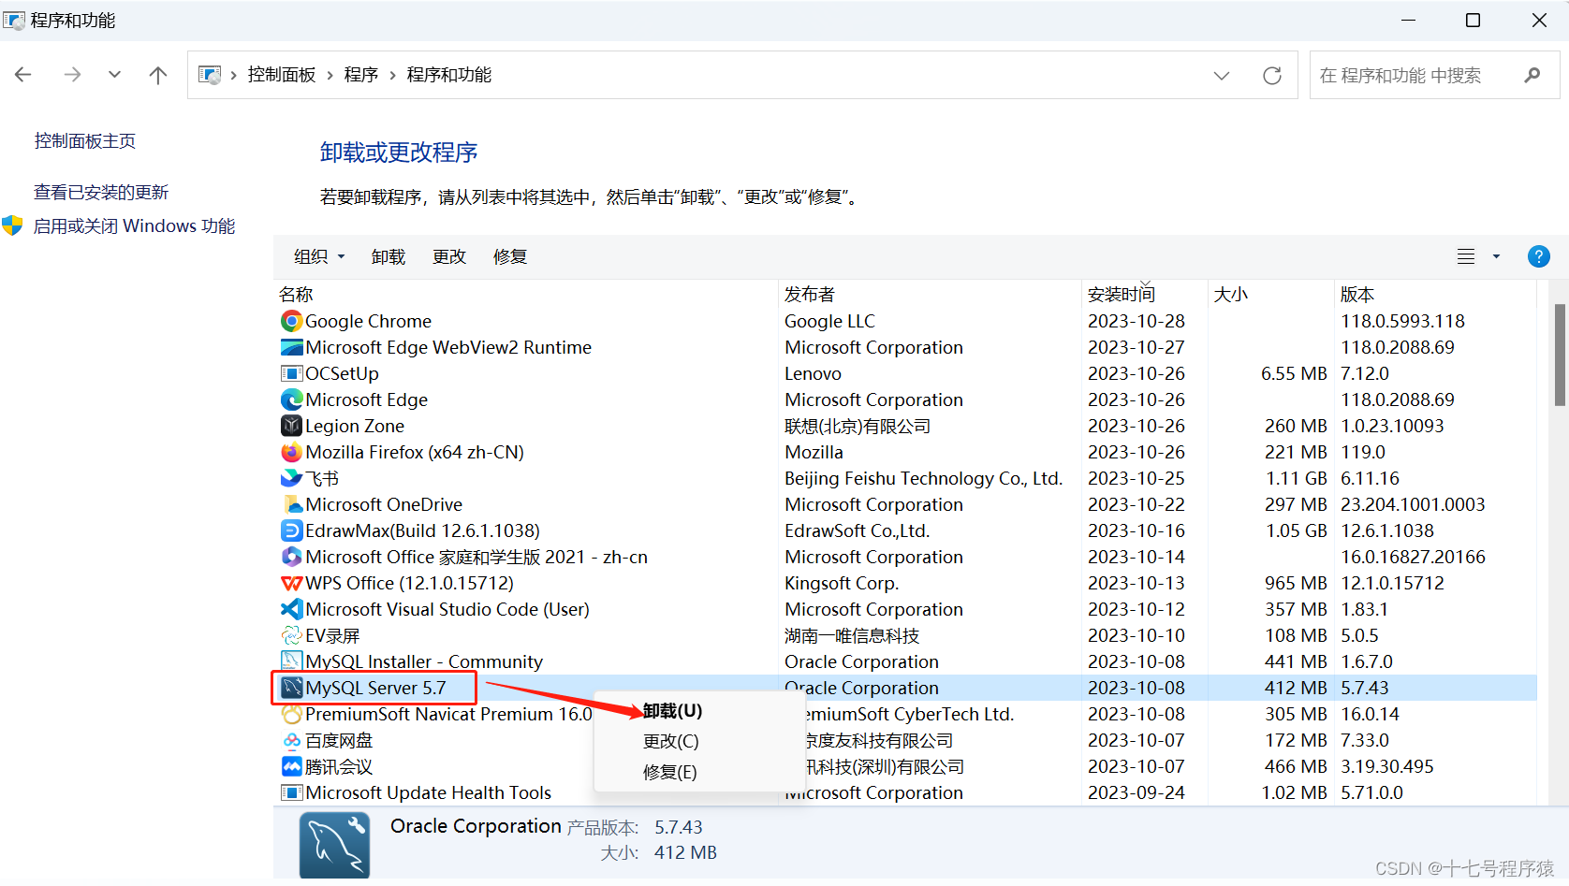Click the 在程序和功能中搜索 search box

click(x=1434, y=75)
